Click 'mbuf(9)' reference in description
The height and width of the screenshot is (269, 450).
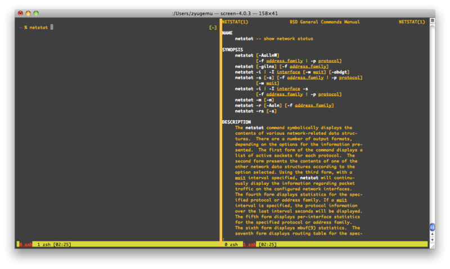(x=307, y=228)
